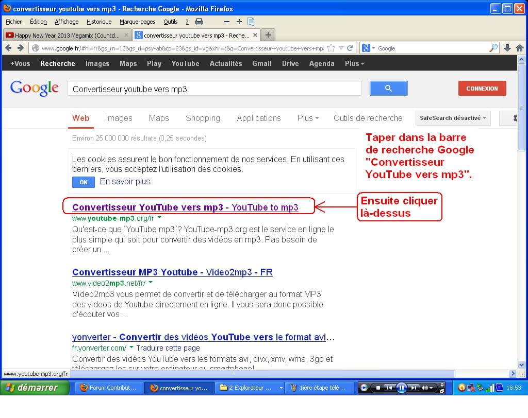This screenshot has height=418, width=528.
Task: Open the URL history dropdown arrow
Action: (x=341, y=48)
